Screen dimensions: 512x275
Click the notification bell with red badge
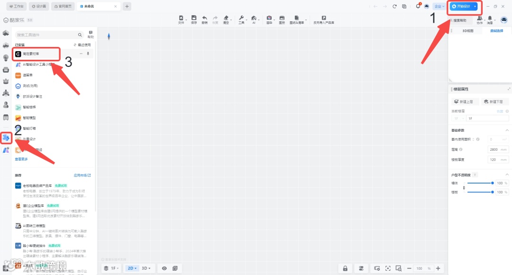point(418,6)
